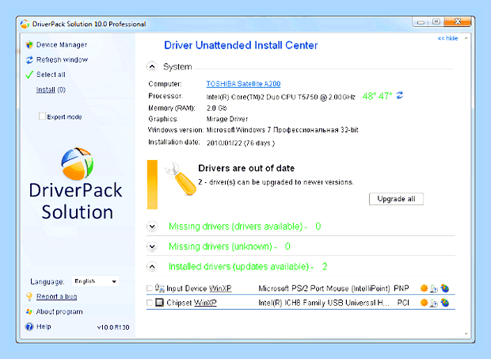Viewport: 491px width, 359px height.
Task: Click the DriverPack title bar app icon
Action: 25,24
